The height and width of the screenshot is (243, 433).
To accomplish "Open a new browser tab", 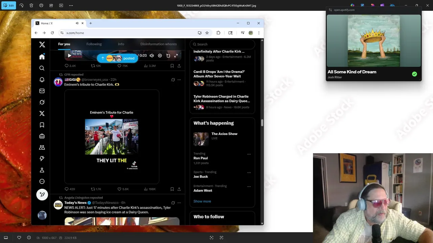I will point(91,23).
